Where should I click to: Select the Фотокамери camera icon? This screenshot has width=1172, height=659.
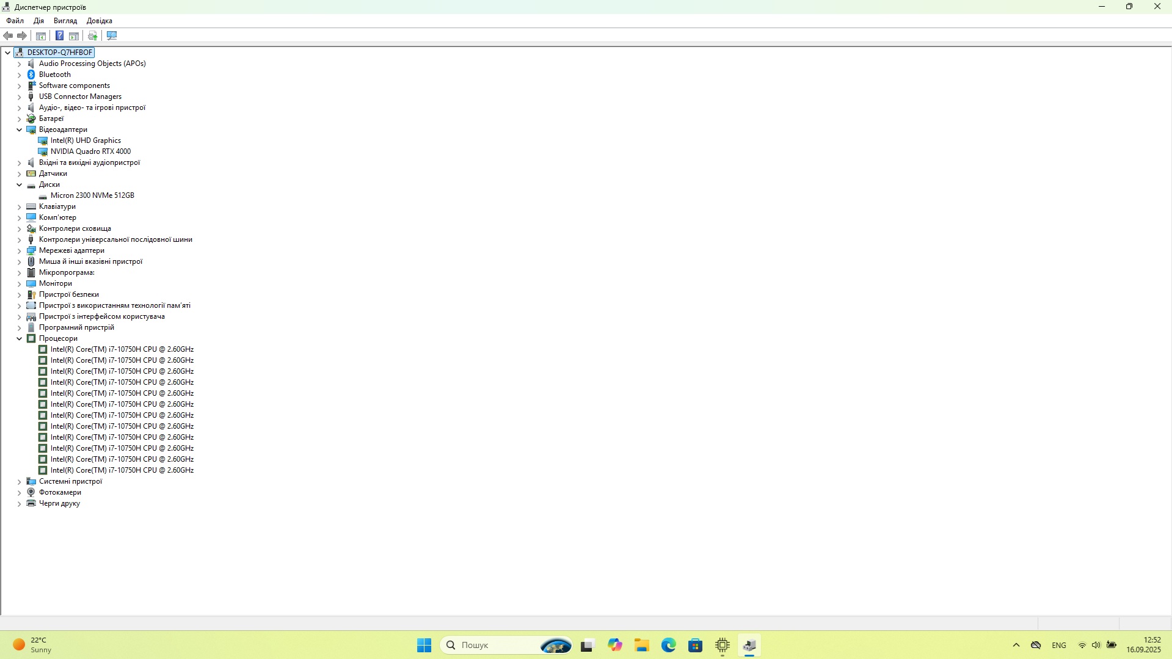coord(31,492)
